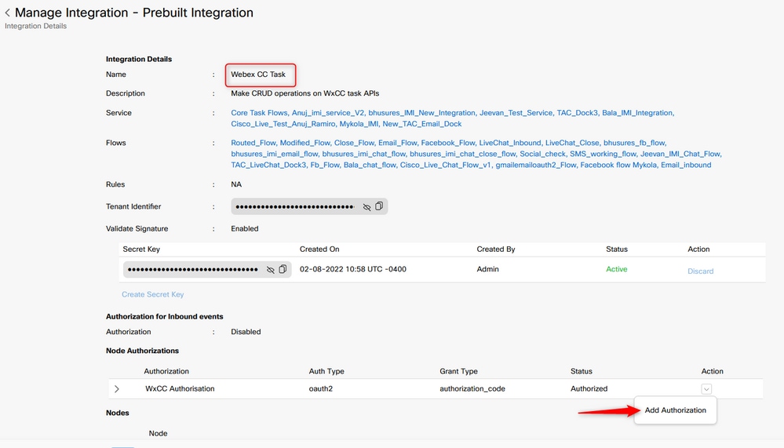Open the TAC_Dock3 service link
The width and height of the screenshot is (784, 448).
(x=578, y=113)
